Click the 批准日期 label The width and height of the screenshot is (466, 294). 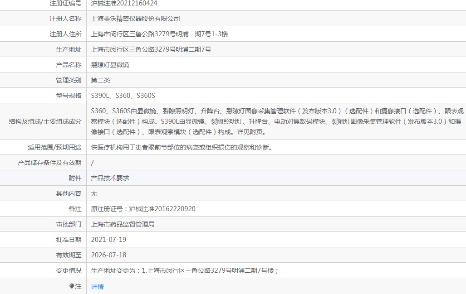click(x=69, y=240)
